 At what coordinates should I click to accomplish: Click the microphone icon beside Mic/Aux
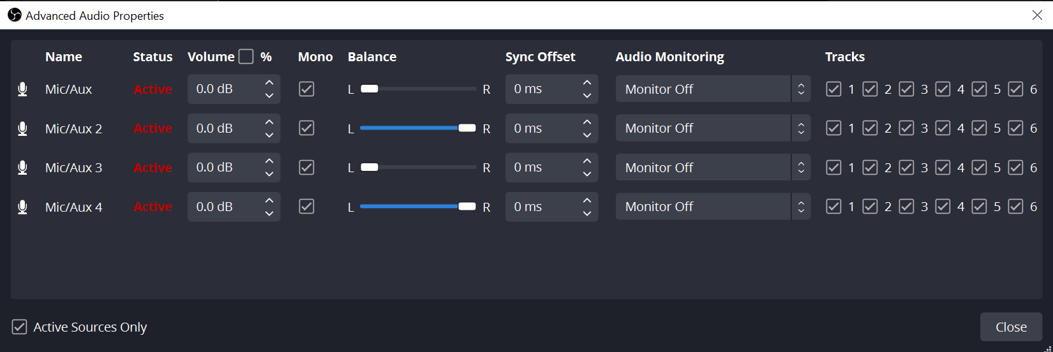(x=22, y=89)
